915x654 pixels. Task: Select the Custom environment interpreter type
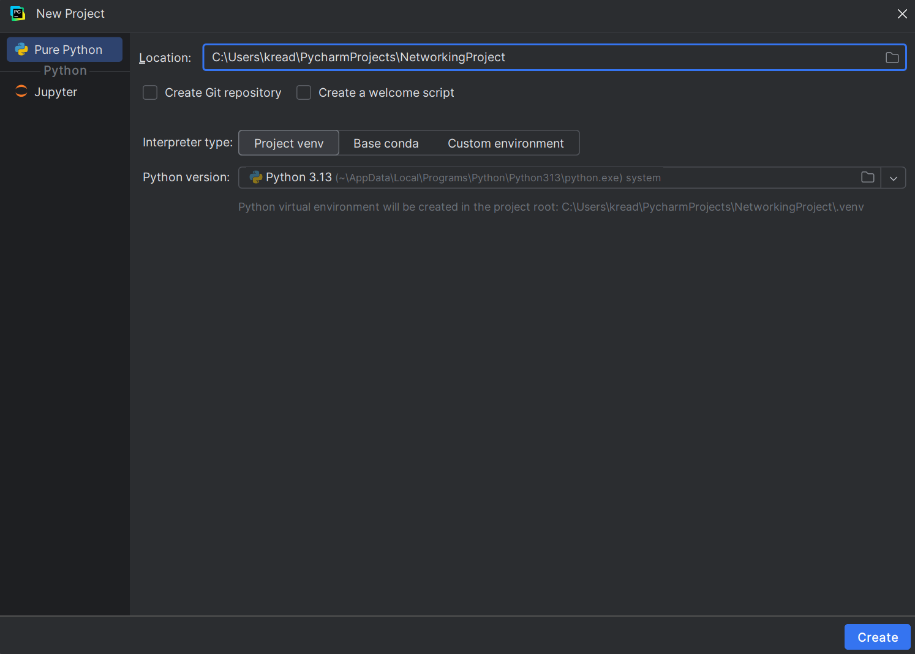point(506,143)
